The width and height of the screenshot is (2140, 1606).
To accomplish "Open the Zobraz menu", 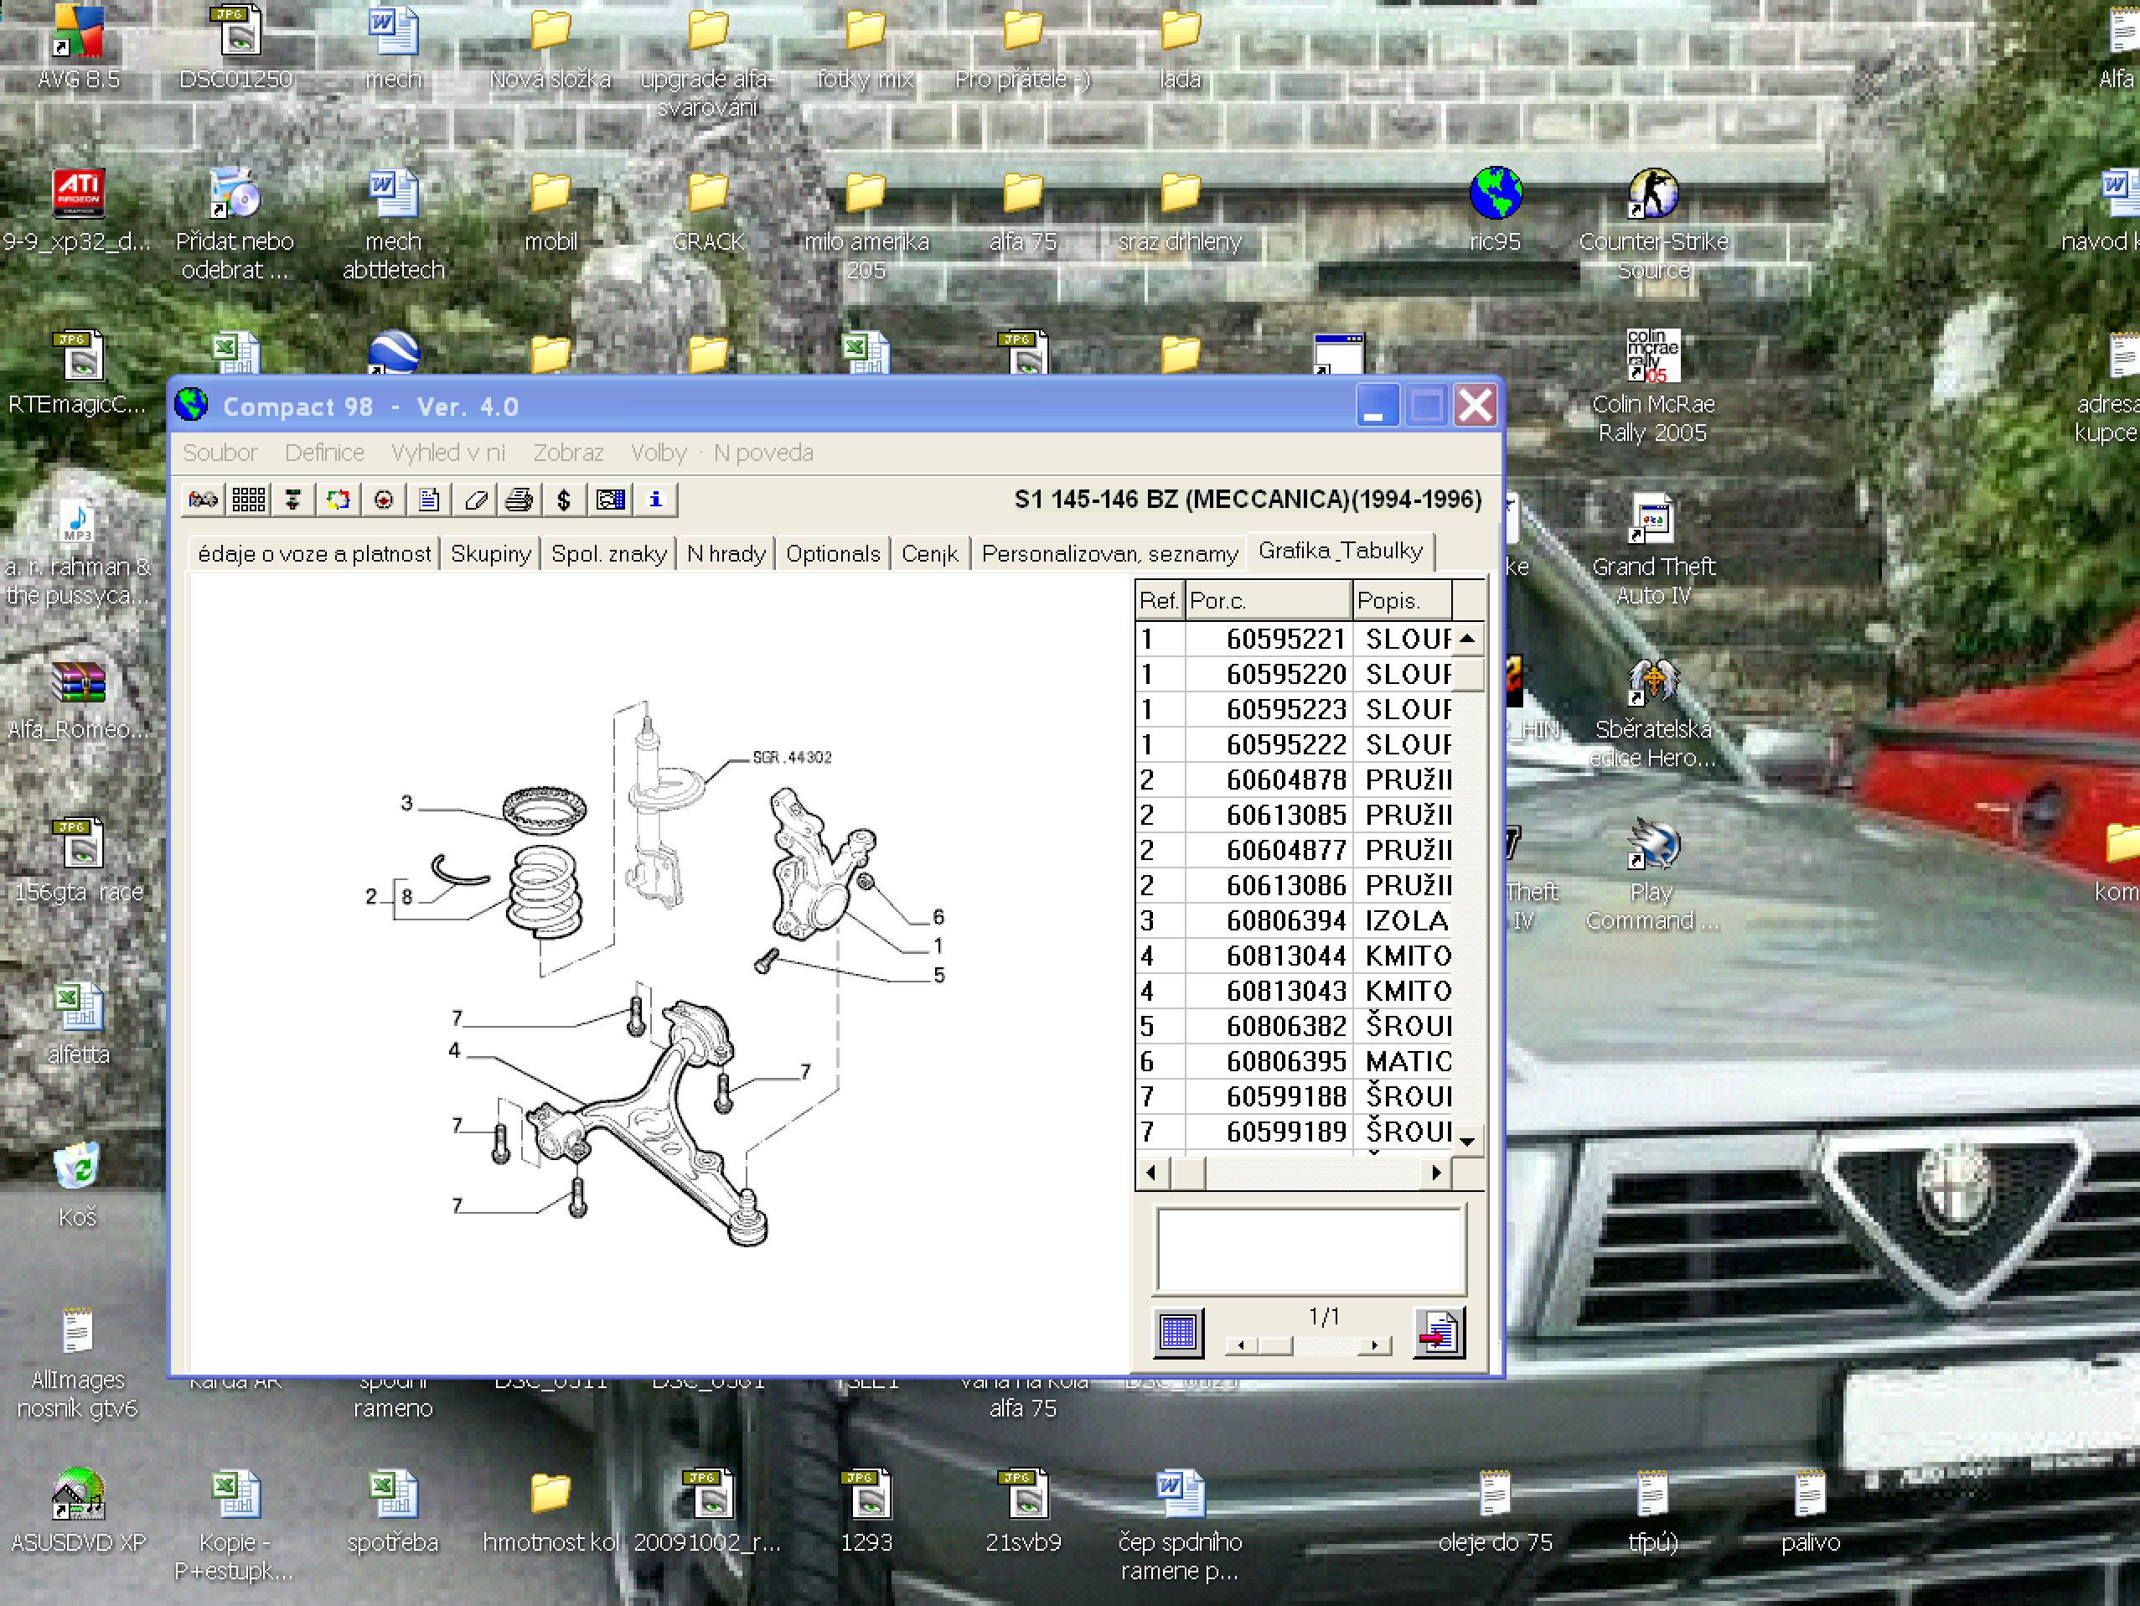I will [x=568, y=452].
